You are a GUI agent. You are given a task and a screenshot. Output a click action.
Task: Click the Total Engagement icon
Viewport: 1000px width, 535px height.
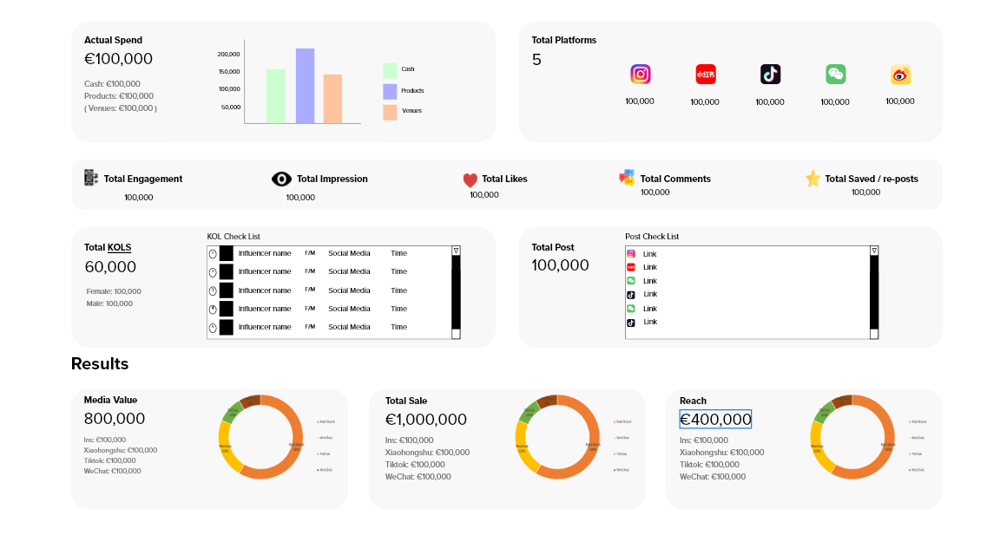(x=91, y=178)
